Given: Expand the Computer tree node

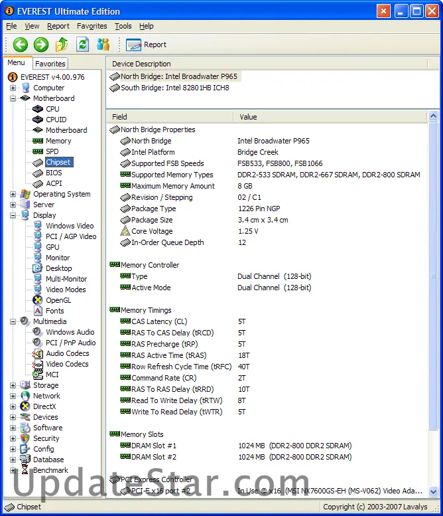Looking at the screenshot, I should [x=13, y=88].
